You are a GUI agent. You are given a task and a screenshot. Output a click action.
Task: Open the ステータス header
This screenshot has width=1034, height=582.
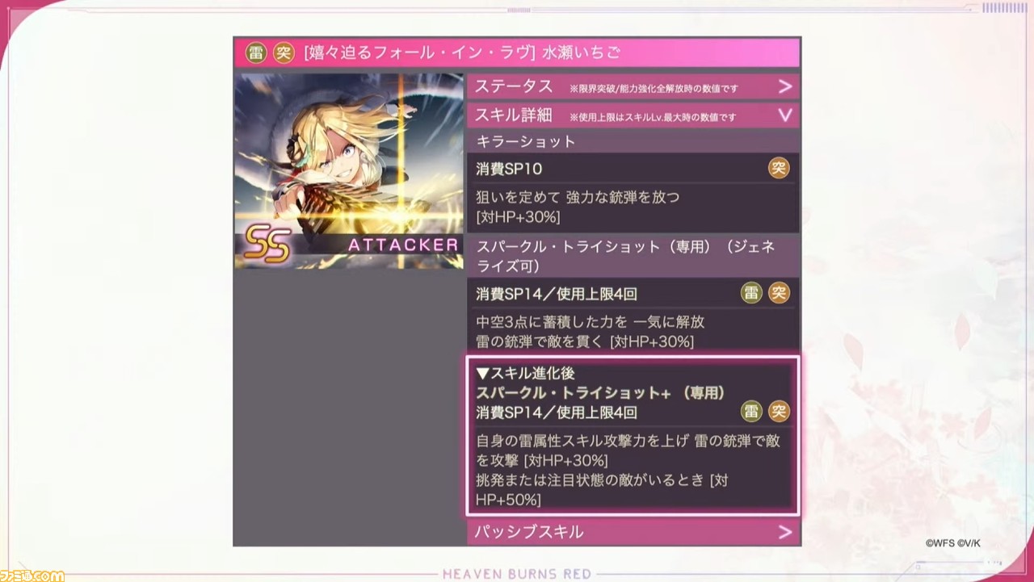(633, 86)
